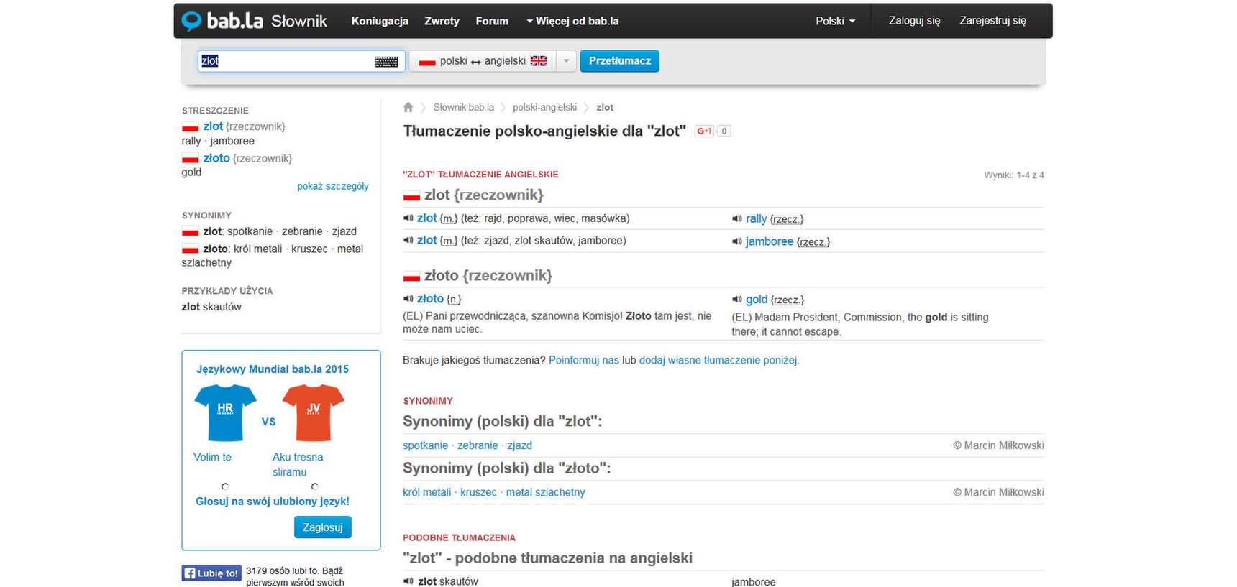The width and height of the screenshot is (1237, 587).
Task: Go to the Forum section
Action: (492, 21)
